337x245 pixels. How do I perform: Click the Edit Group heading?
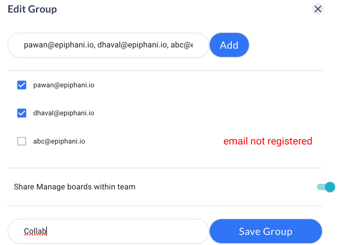(x=32, y=9)
